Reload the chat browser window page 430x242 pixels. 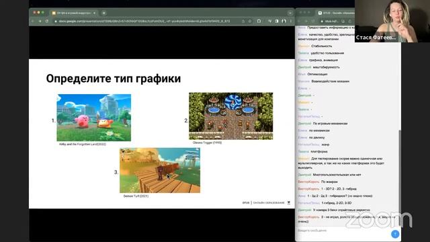tap(313, 21)
